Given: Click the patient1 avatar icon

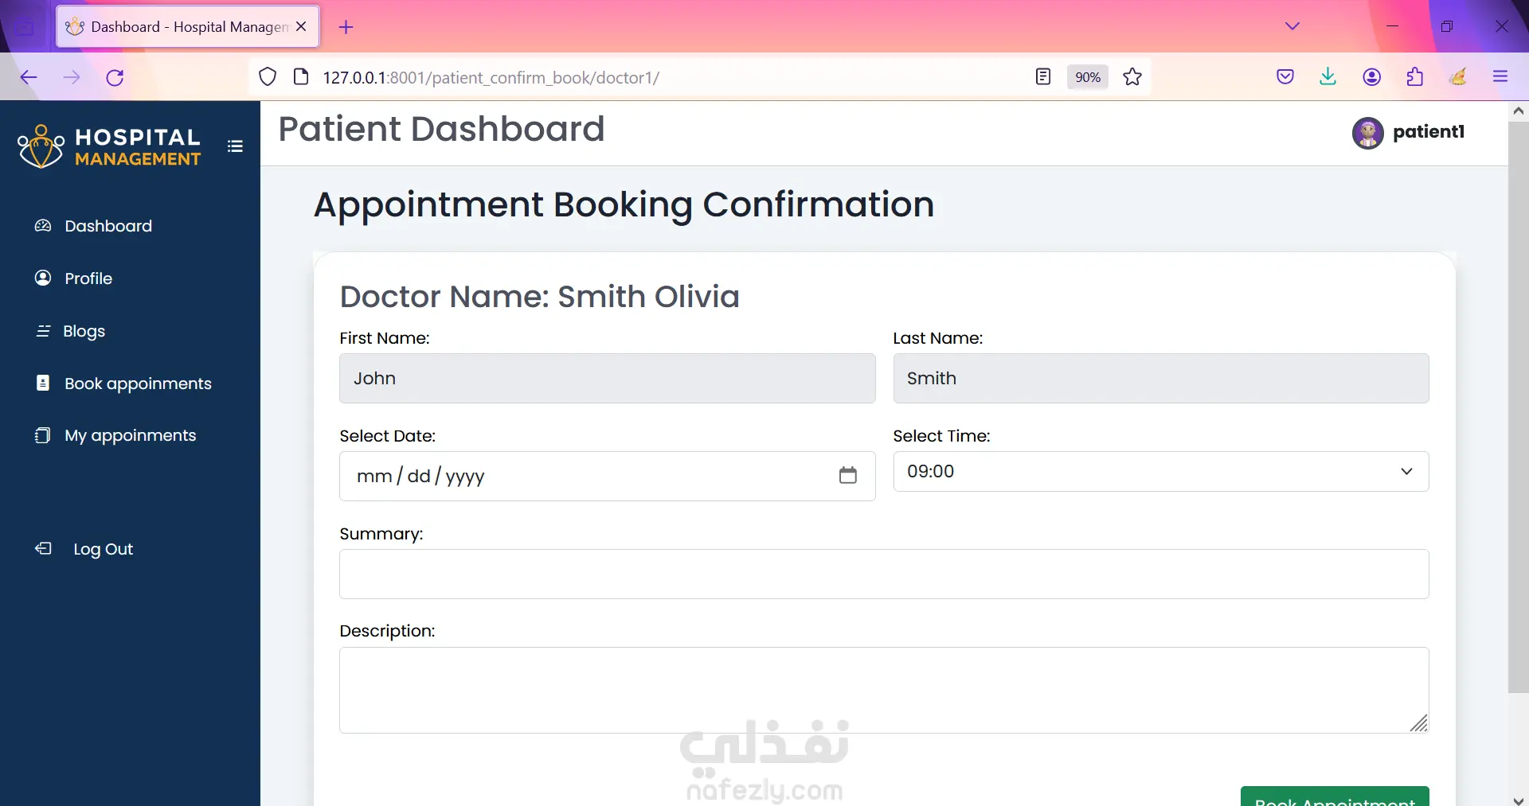Looking at the screenshot, I should pos(1367,133).
